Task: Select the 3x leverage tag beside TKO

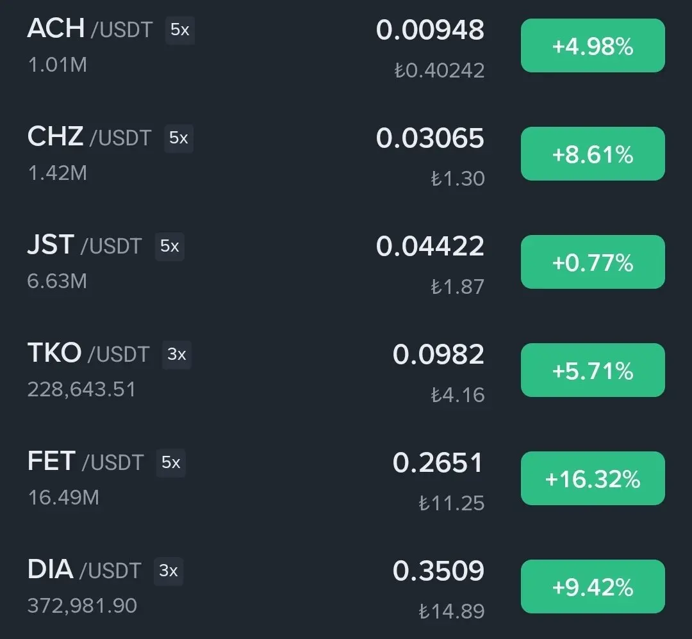Action: (x=177, y=355)
